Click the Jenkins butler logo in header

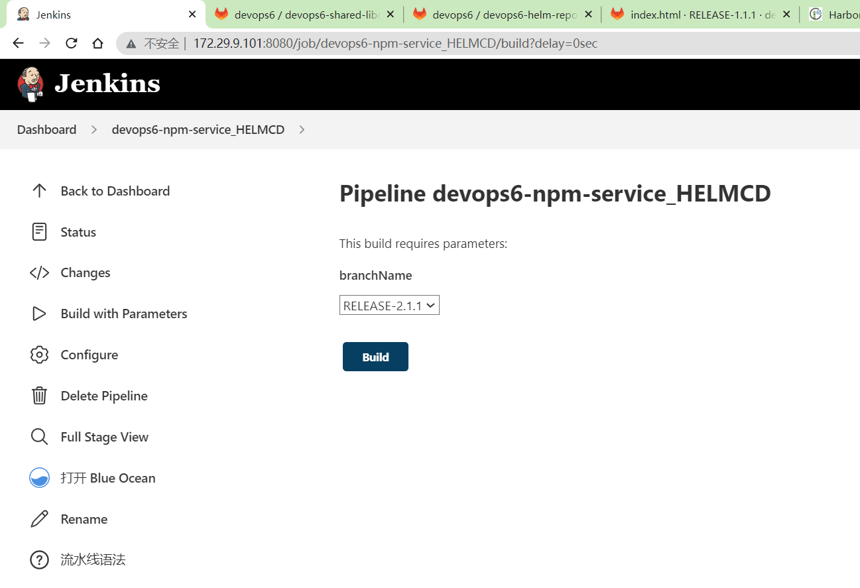[x=30, y=84]
